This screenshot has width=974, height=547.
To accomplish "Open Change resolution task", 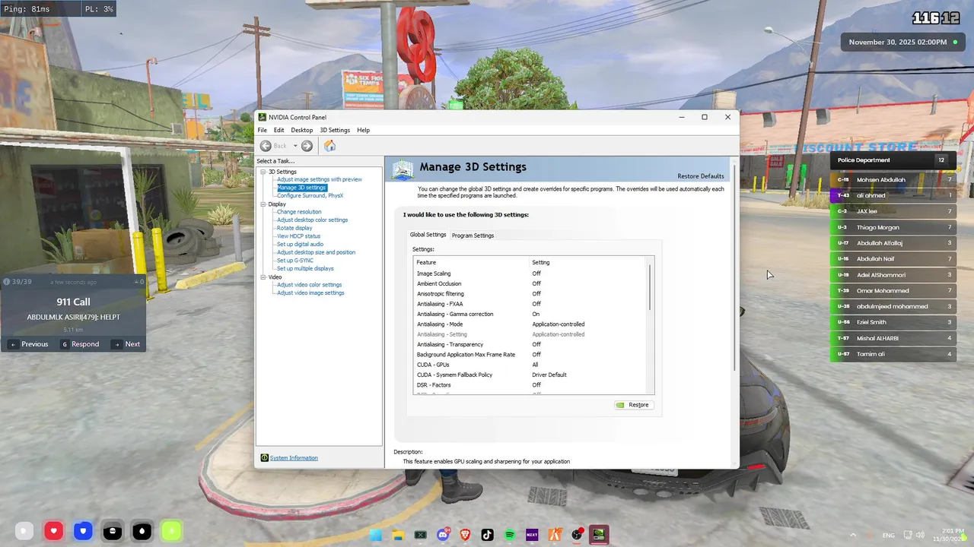I will [x=299, y=212].
